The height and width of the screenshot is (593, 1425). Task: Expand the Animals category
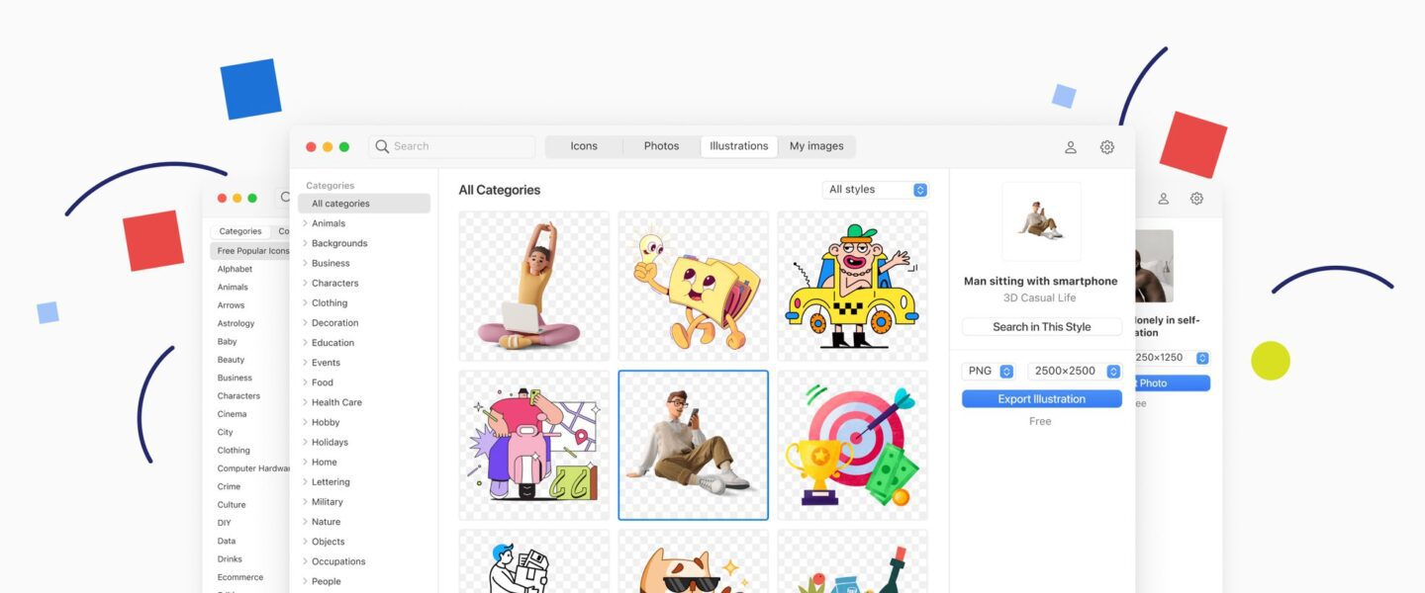305,223
